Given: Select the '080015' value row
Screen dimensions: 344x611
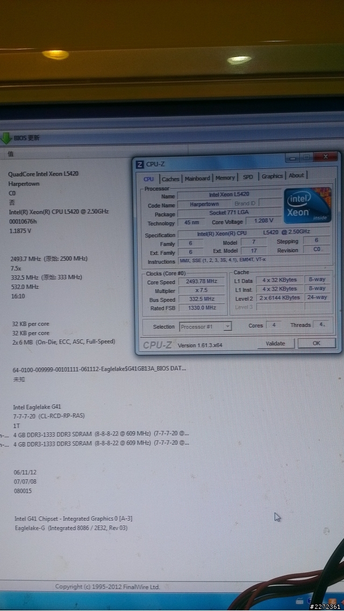Looking at the screenshot, I should pyautogui.click(x=23, y=491).
